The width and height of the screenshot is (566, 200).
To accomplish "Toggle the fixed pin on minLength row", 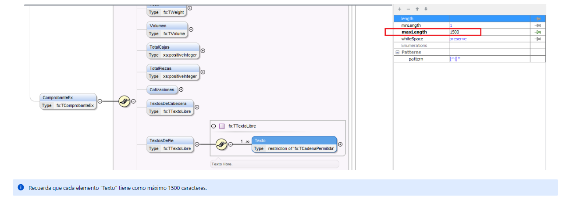I will click(538, 25).
